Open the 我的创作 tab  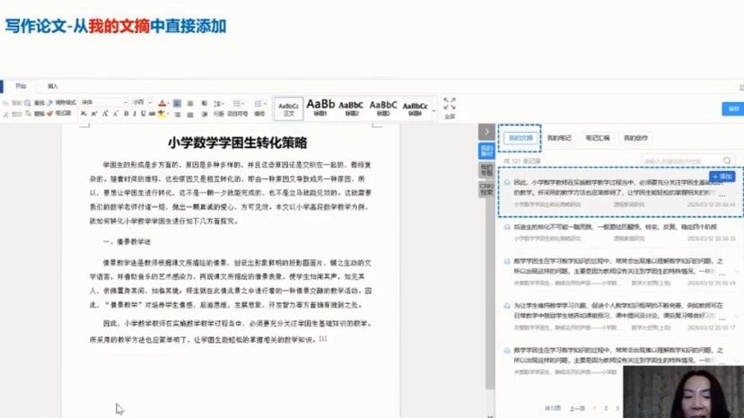coord(635,138)
